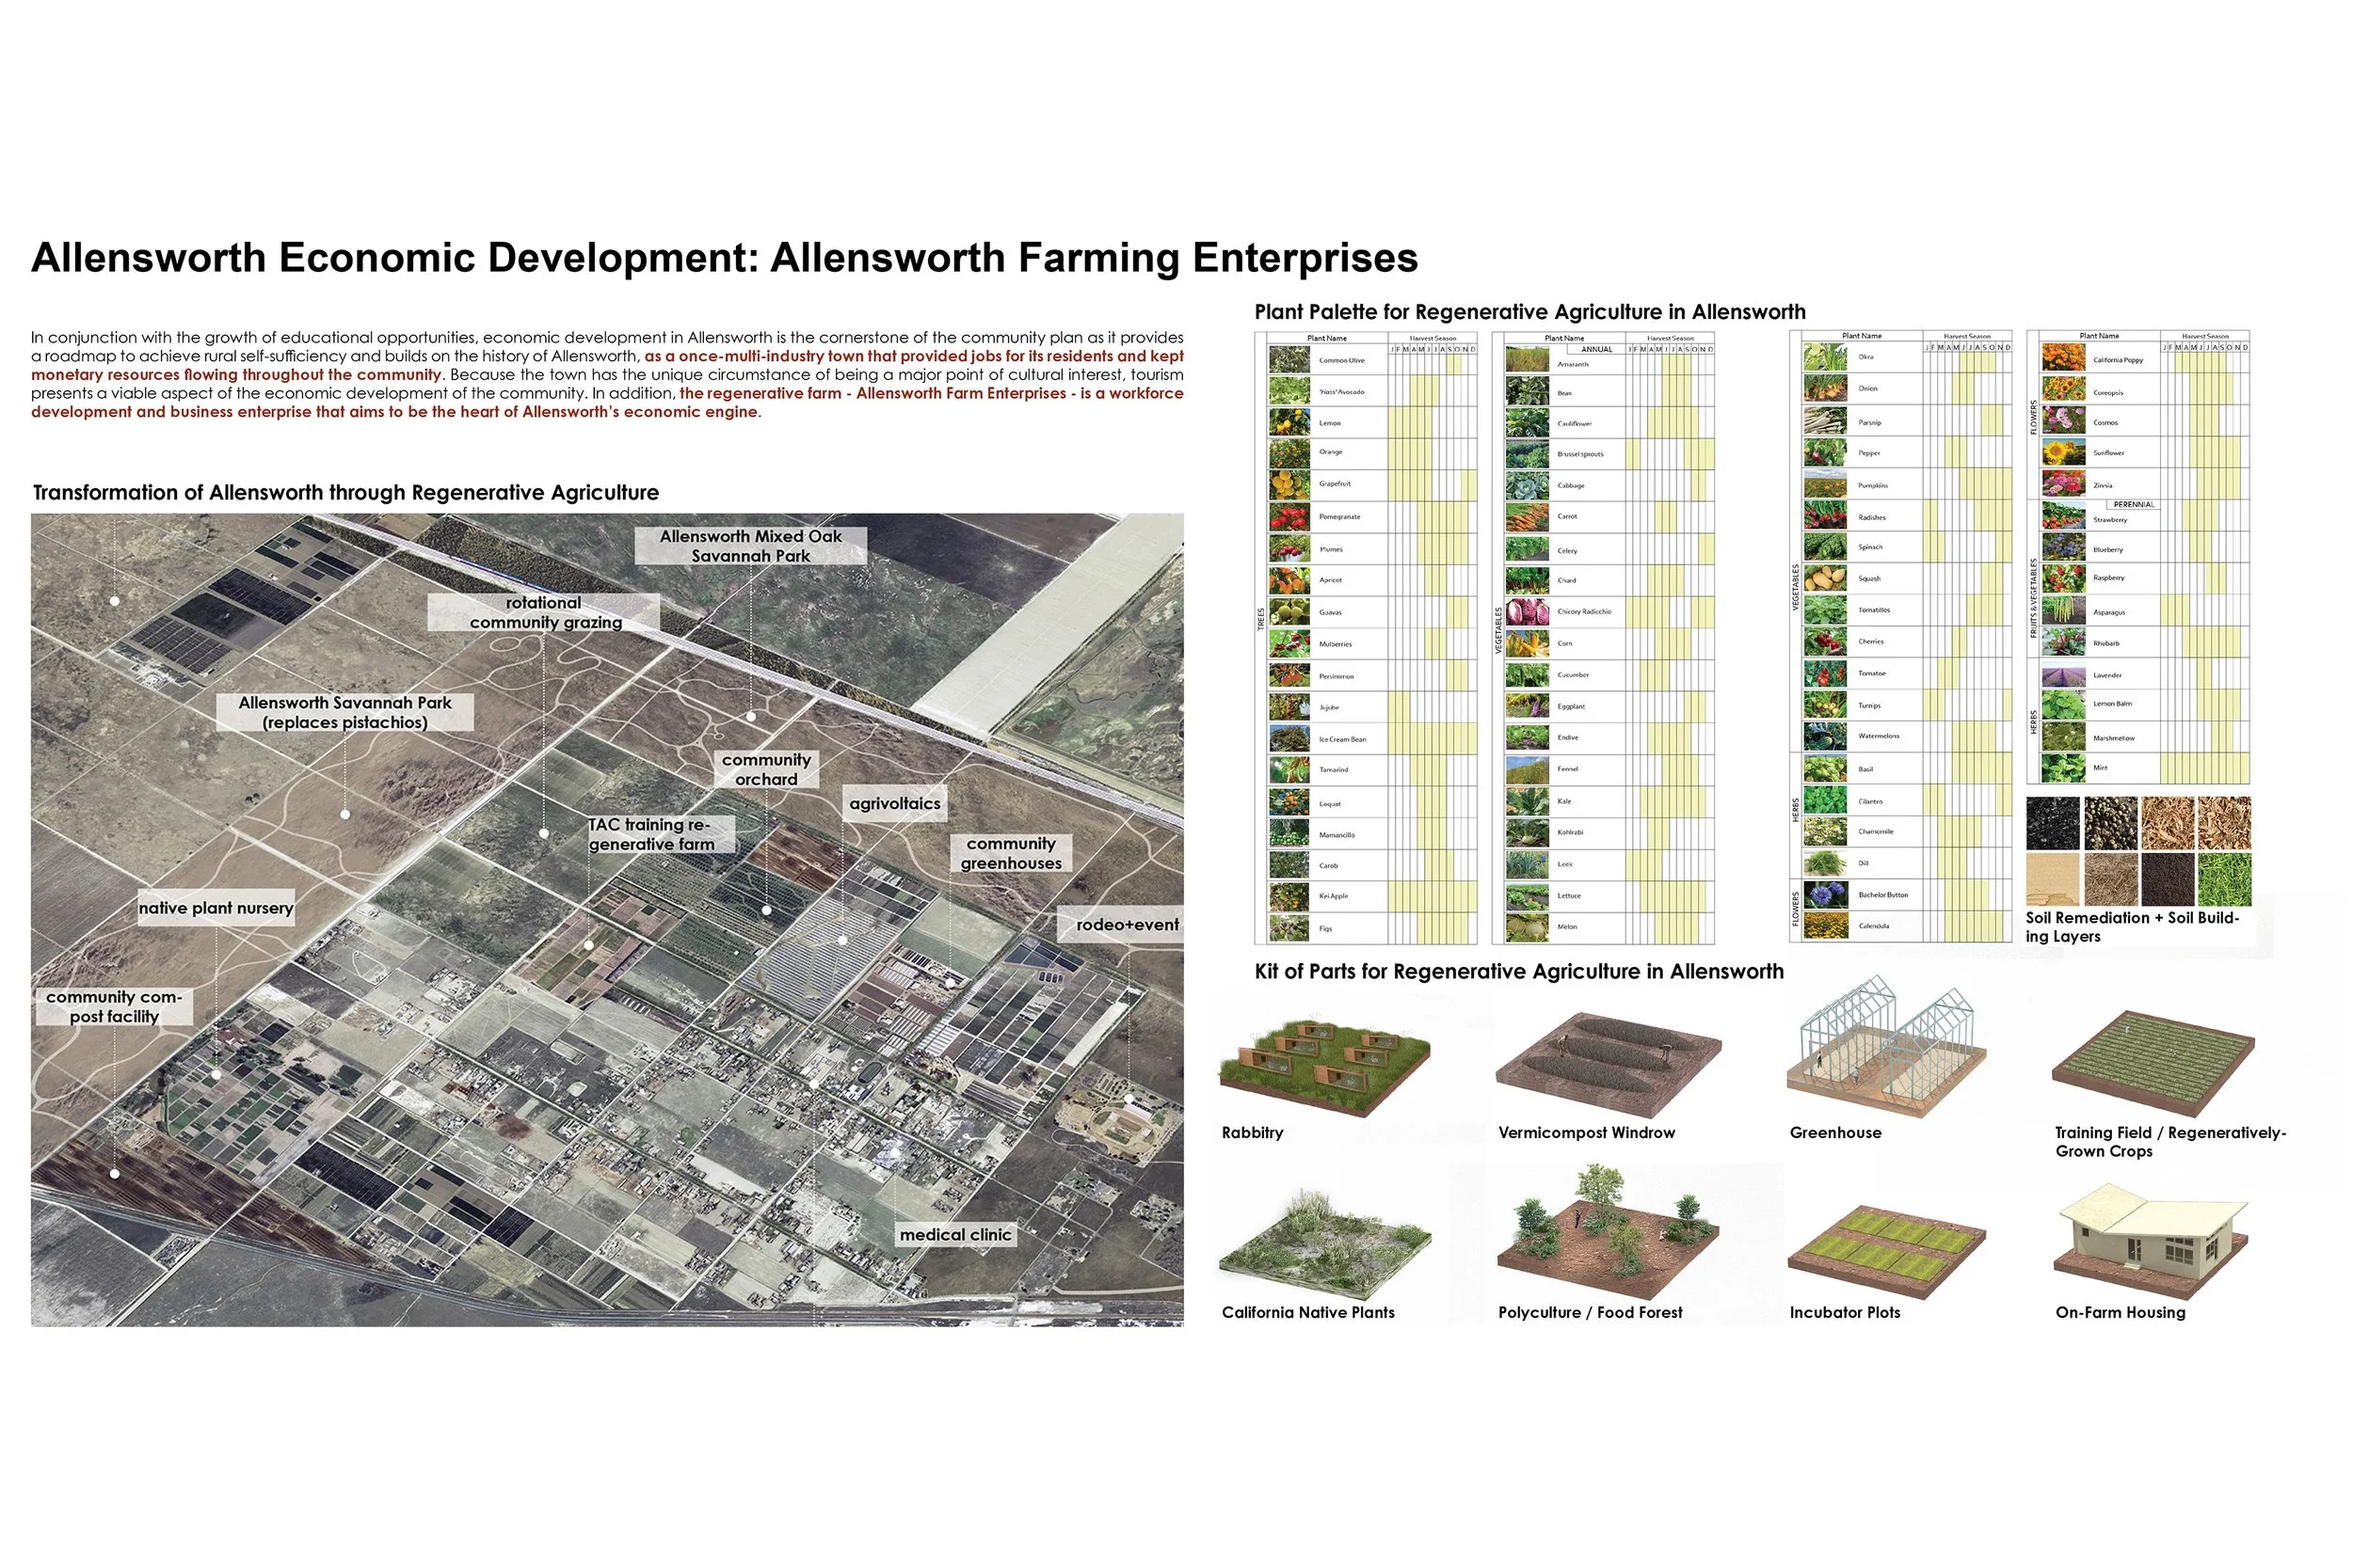The width and height of the screenshot is (2353, 1568).
Task: Click the 'Kit of Parts for Regenerative Agriculture' heading
Action: [1519, 971]
